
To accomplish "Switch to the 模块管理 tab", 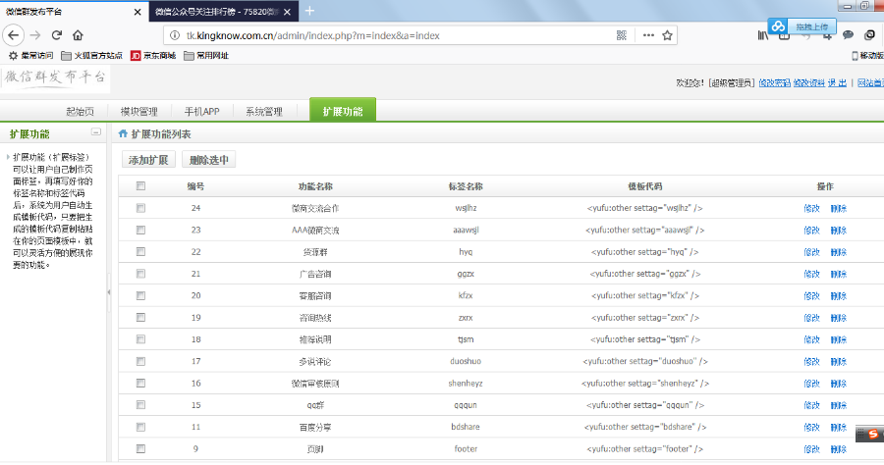I will pyautogui.click(x=139, y=112).
